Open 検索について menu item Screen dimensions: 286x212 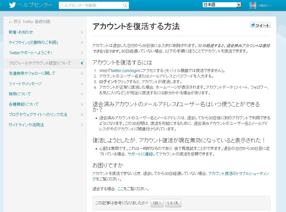point(45,94)
